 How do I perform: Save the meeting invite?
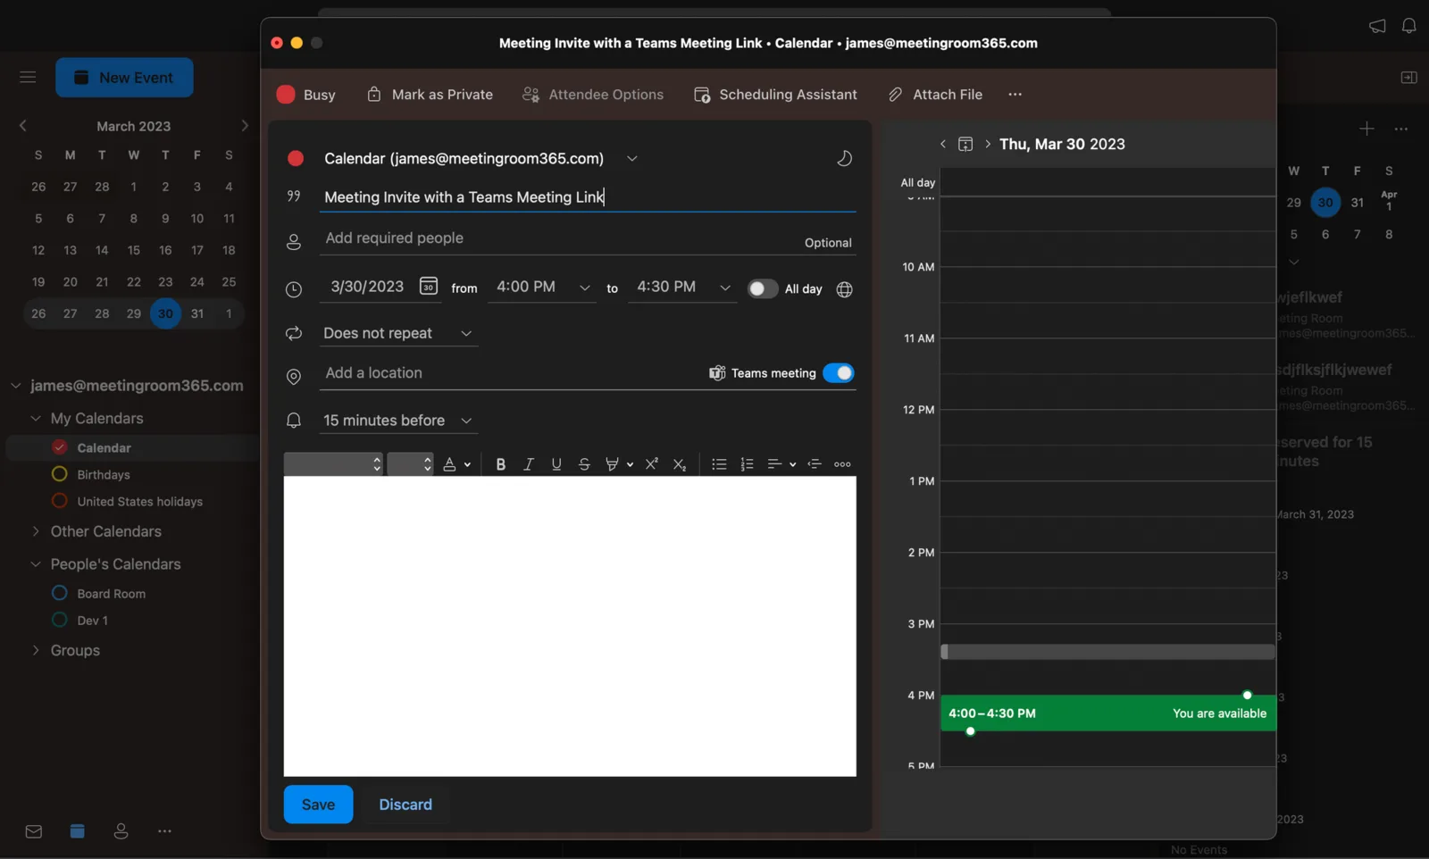tap(318, 805)
